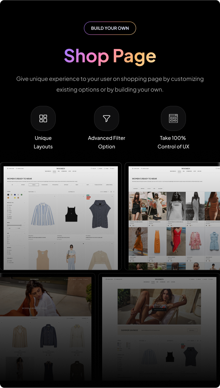Open the black-and-white slip dress photo
The width and height of the screenshot is (220, 388).
pyautogui.click(x=176, y=206)
